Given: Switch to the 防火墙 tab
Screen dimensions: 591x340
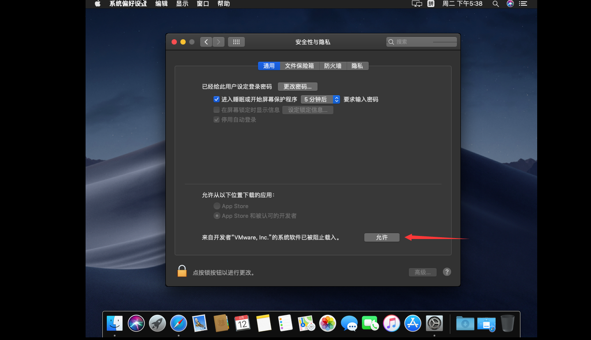Looking at the screenshot, I should point(333,66).
